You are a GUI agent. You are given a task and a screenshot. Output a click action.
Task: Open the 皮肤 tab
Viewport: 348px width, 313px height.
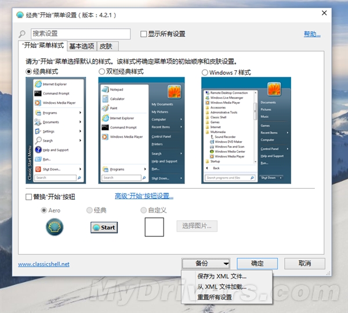(x=106, y=46)
